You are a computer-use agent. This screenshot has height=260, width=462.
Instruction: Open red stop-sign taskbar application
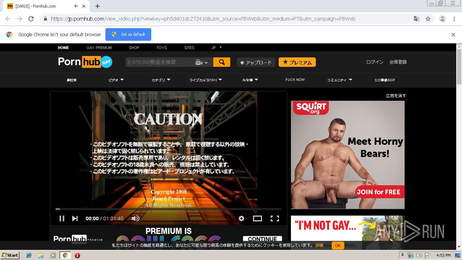[x=77, y=255]
